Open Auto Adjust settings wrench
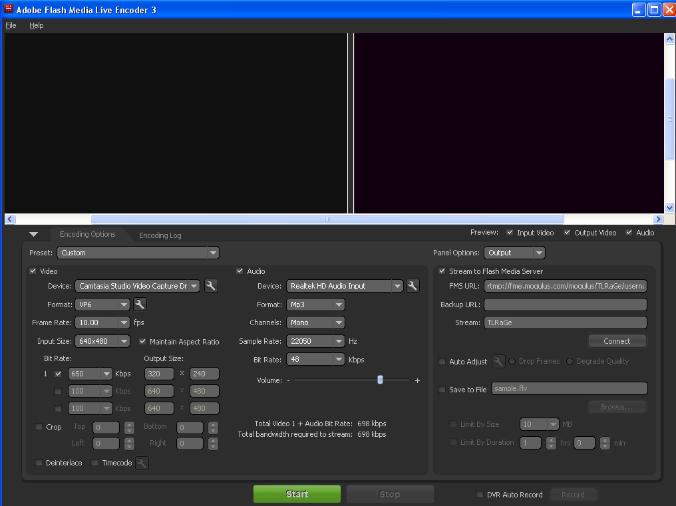 click(498, 361)
